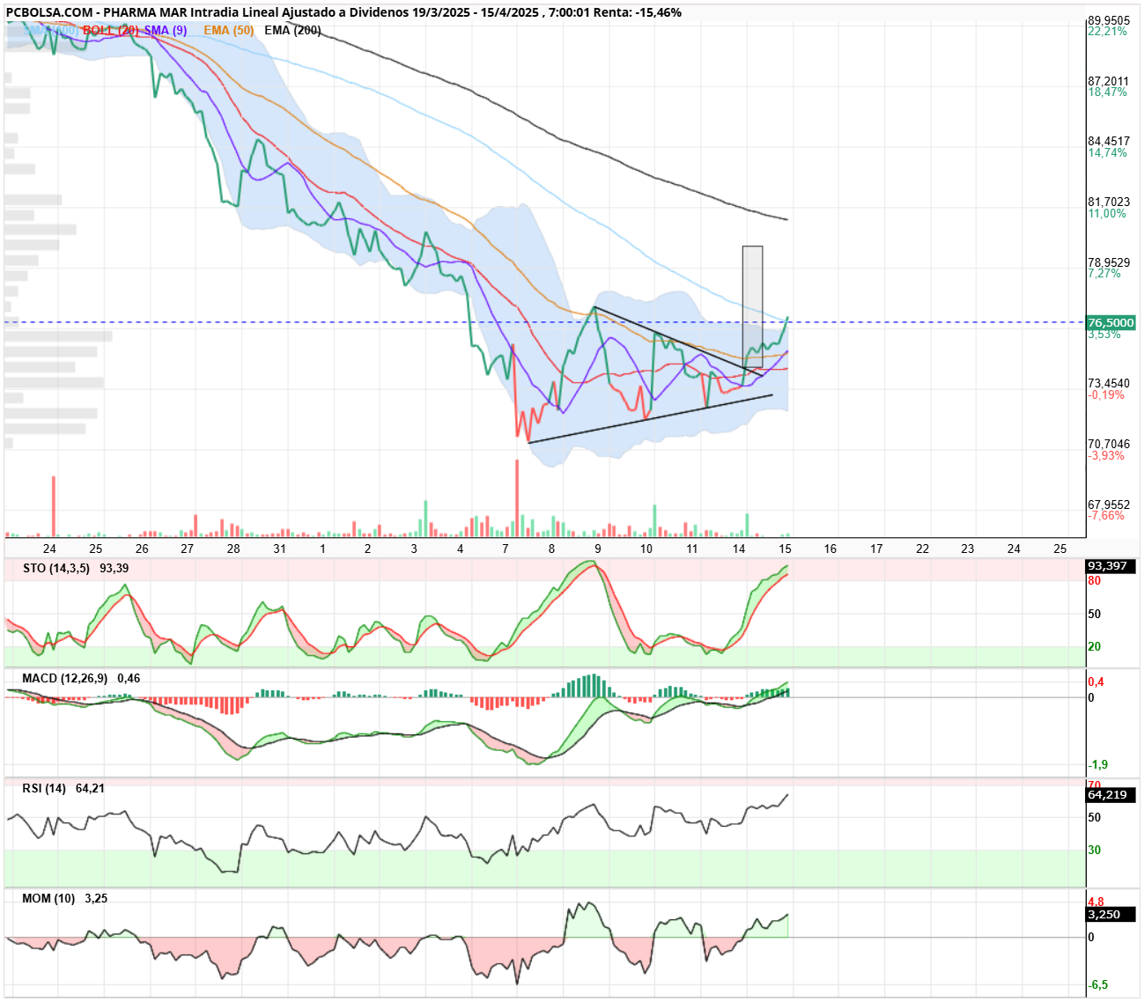Select the EMA (50) legend label
Image resolution: width=1144 pixels, height=1002 pixels.
(x=229, y=30)
